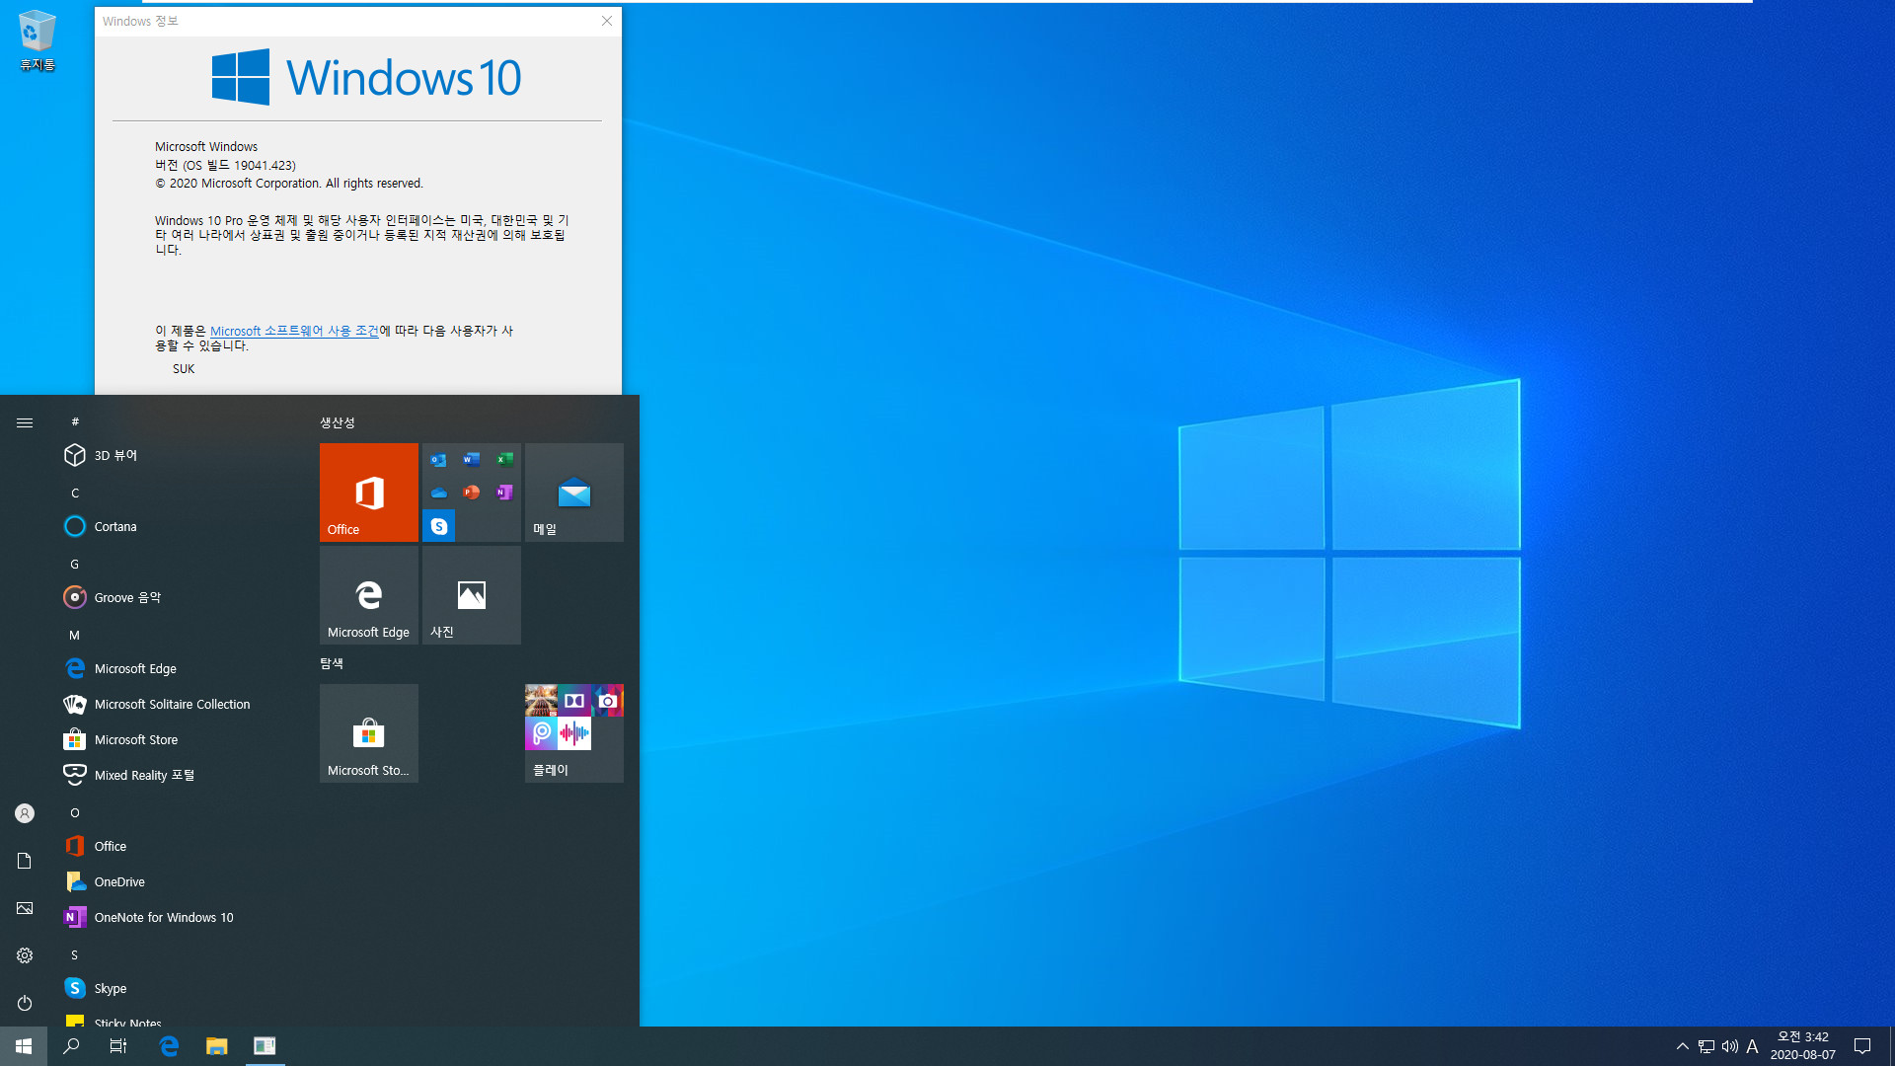The image size is (1895, 1066).
Task: Expand the Start menu hamburger
Action: (x=25, y=422)
